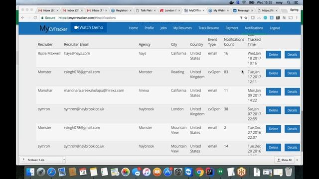
Task: Click the page vertical scrollbar
Action: tap(302, 131)
